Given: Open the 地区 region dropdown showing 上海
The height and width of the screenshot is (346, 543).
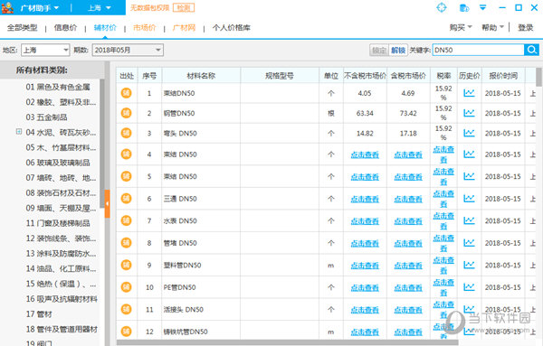Looking at the screenshot, I should pos(45,50).
